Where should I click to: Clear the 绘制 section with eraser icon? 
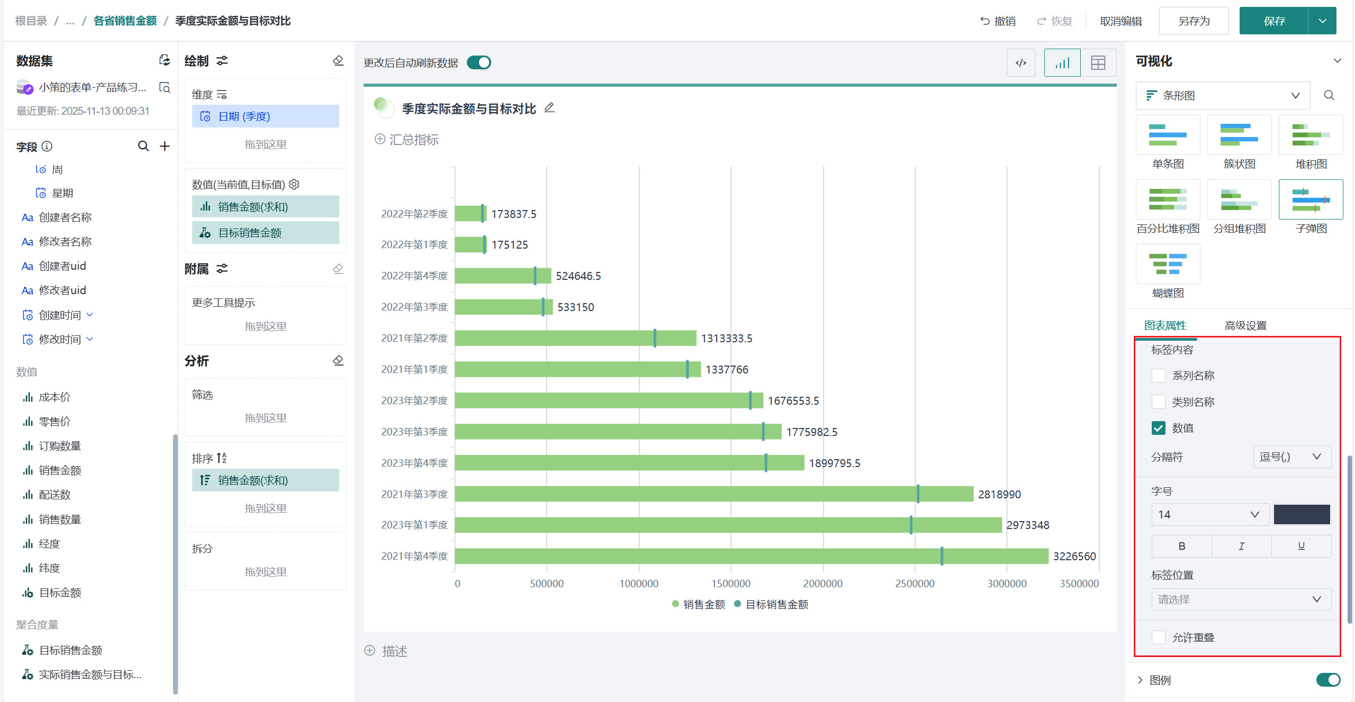coord(338,60)
